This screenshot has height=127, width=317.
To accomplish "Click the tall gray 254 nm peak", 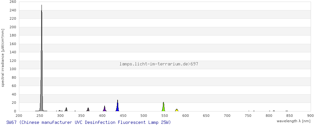I will (x=42, y=63).
